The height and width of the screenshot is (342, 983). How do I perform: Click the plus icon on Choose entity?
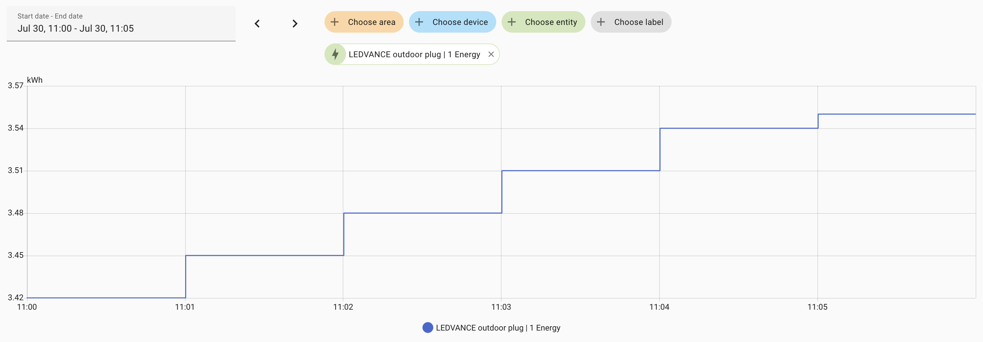pos(512,22)
